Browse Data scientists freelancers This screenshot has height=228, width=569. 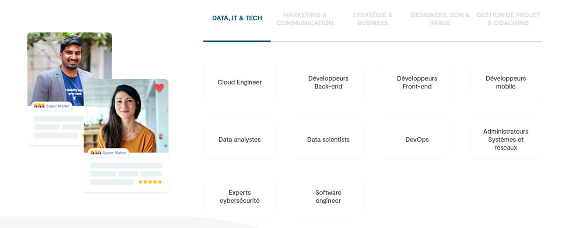click(328, 140)
